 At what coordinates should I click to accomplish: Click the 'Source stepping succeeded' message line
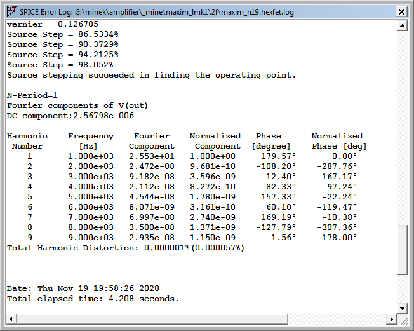(151, 76)
